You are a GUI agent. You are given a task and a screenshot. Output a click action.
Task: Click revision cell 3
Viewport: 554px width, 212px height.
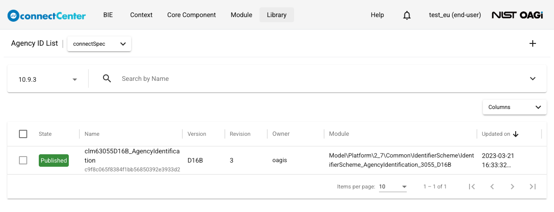coord(231,160)
